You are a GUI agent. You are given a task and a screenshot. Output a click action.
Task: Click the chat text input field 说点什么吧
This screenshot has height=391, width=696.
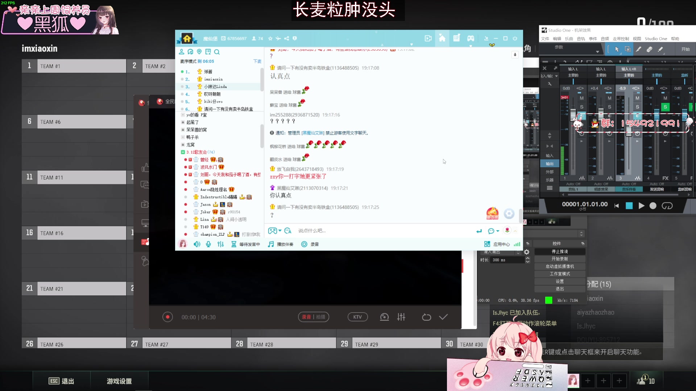384,231
